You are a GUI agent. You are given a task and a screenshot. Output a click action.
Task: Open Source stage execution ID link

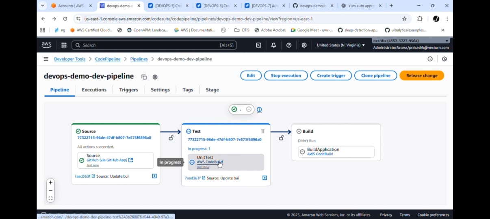pyautogui.click(x=114, y=137)
